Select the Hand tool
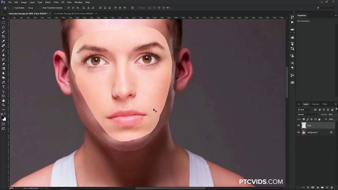This screenshot has width=338, height=190. (x=3, y=101)
